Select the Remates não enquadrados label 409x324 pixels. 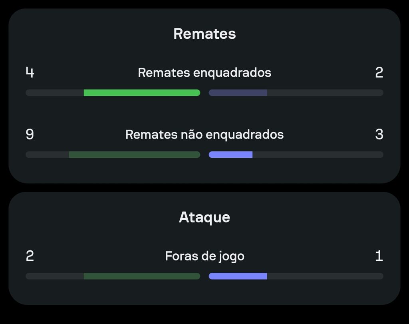[204, 135]
